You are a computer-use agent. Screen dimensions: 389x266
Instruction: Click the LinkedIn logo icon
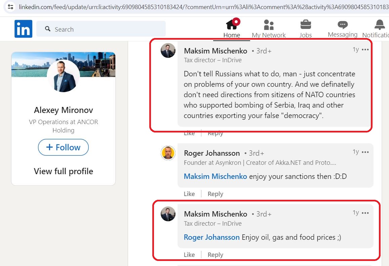tap(23, 29)
